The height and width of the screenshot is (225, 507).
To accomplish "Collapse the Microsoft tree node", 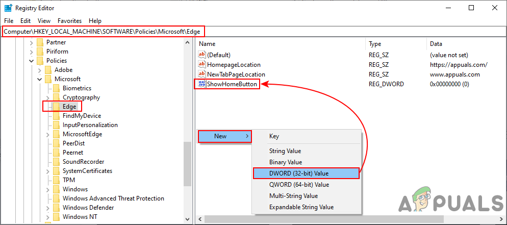I will click(x=39, y=79).
